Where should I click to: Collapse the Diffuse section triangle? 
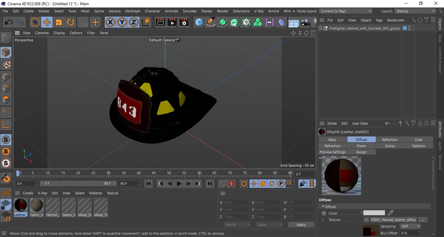(x=323, y=207)
